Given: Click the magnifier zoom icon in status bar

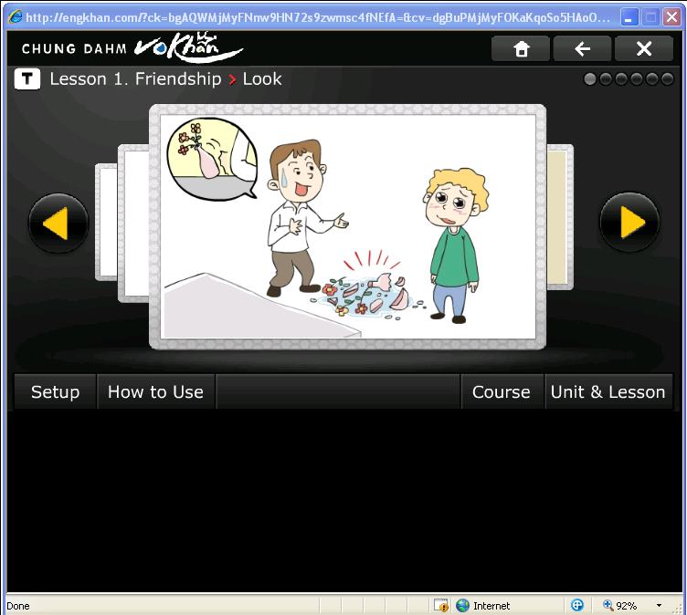Looking at the screenshot, I should click(x=608, y=605).
